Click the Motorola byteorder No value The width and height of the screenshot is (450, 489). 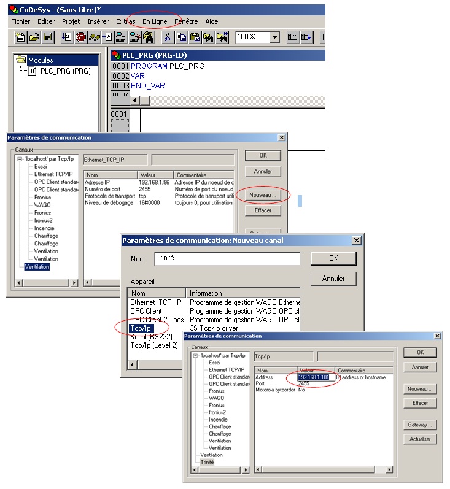coord(301,390)
